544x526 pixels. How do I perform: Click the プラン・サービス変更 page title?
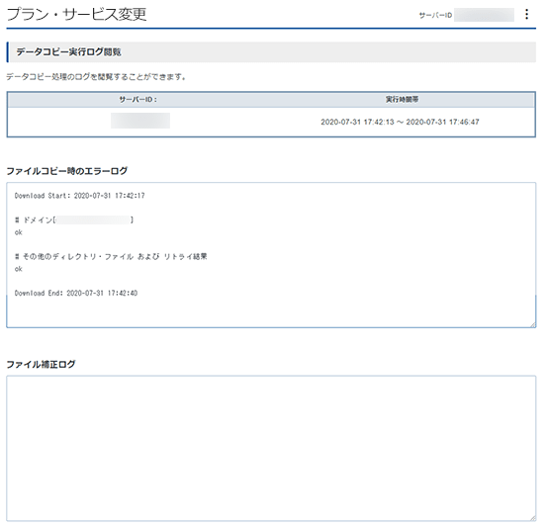coord(77,14)
